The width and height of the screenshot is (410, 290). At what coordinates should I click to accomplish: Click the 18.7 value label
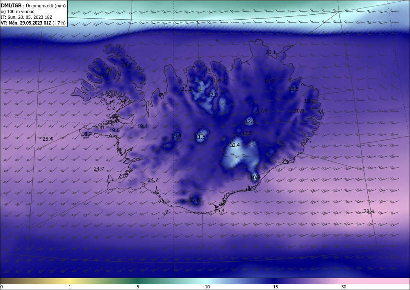(87, 134)
